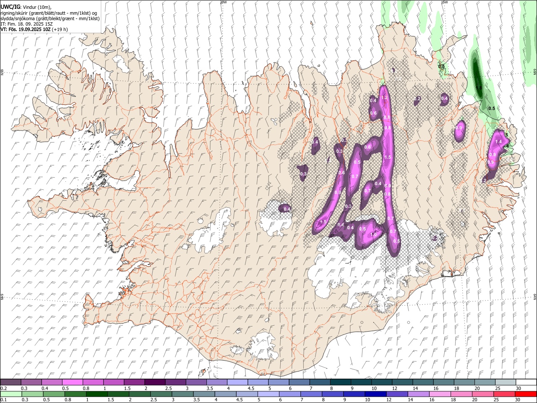Click the '(+19 h)' forecast offset text
Screen dimensions: 537x403
click(x=60, y=29)
